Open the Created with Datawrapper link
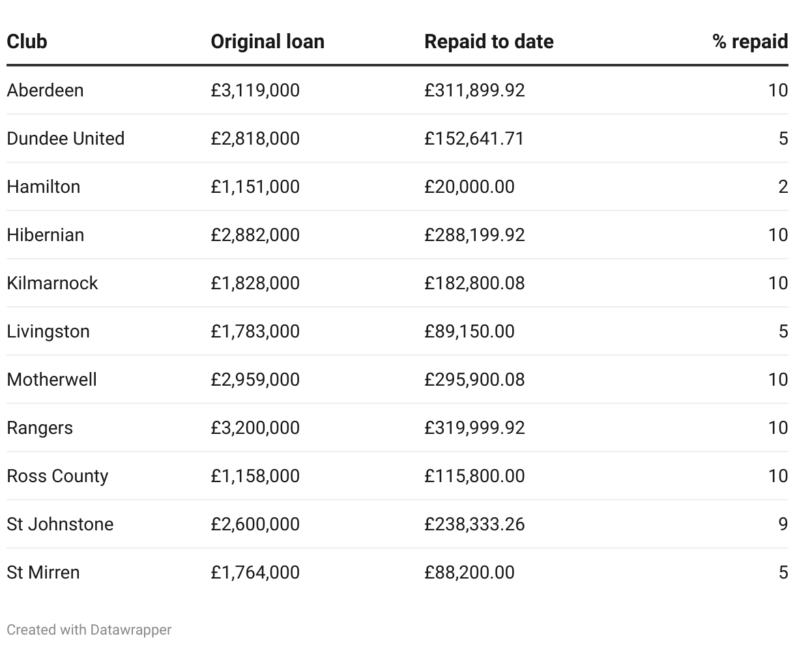This screenshot has width=795, height=645. (89, 630)
